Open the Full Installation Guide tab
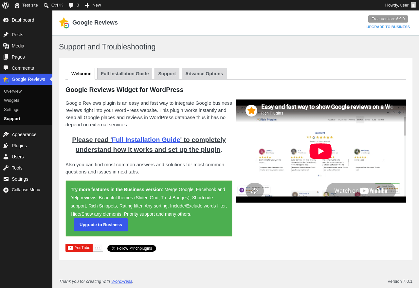Image resolution: width=419 pixels, height=288 pixels. coord(125,74)
